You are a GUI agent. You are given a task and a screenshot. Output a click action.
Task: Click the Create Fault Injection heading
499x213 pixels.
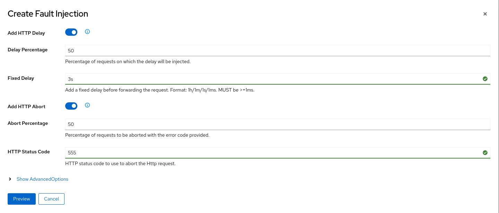pos(48,14)
